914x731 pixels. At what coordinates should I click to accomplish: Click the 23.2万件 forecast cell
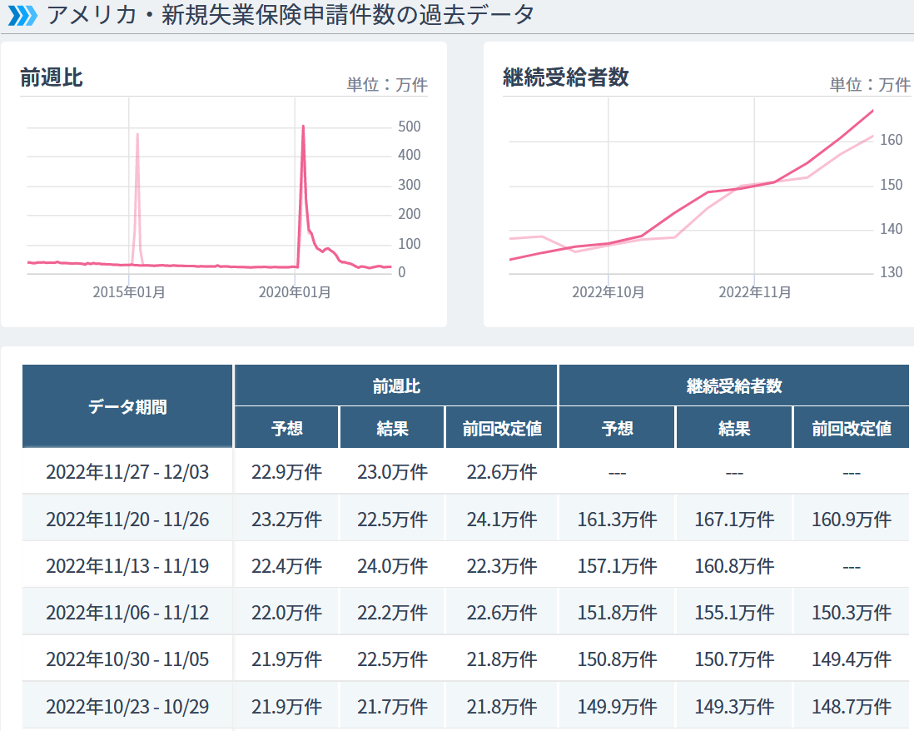tap(286, 519)
